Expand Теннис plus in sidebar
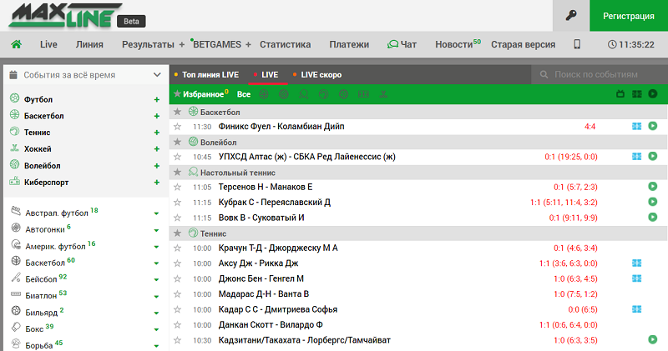This screenshot has height=351, width=668. 157,133
